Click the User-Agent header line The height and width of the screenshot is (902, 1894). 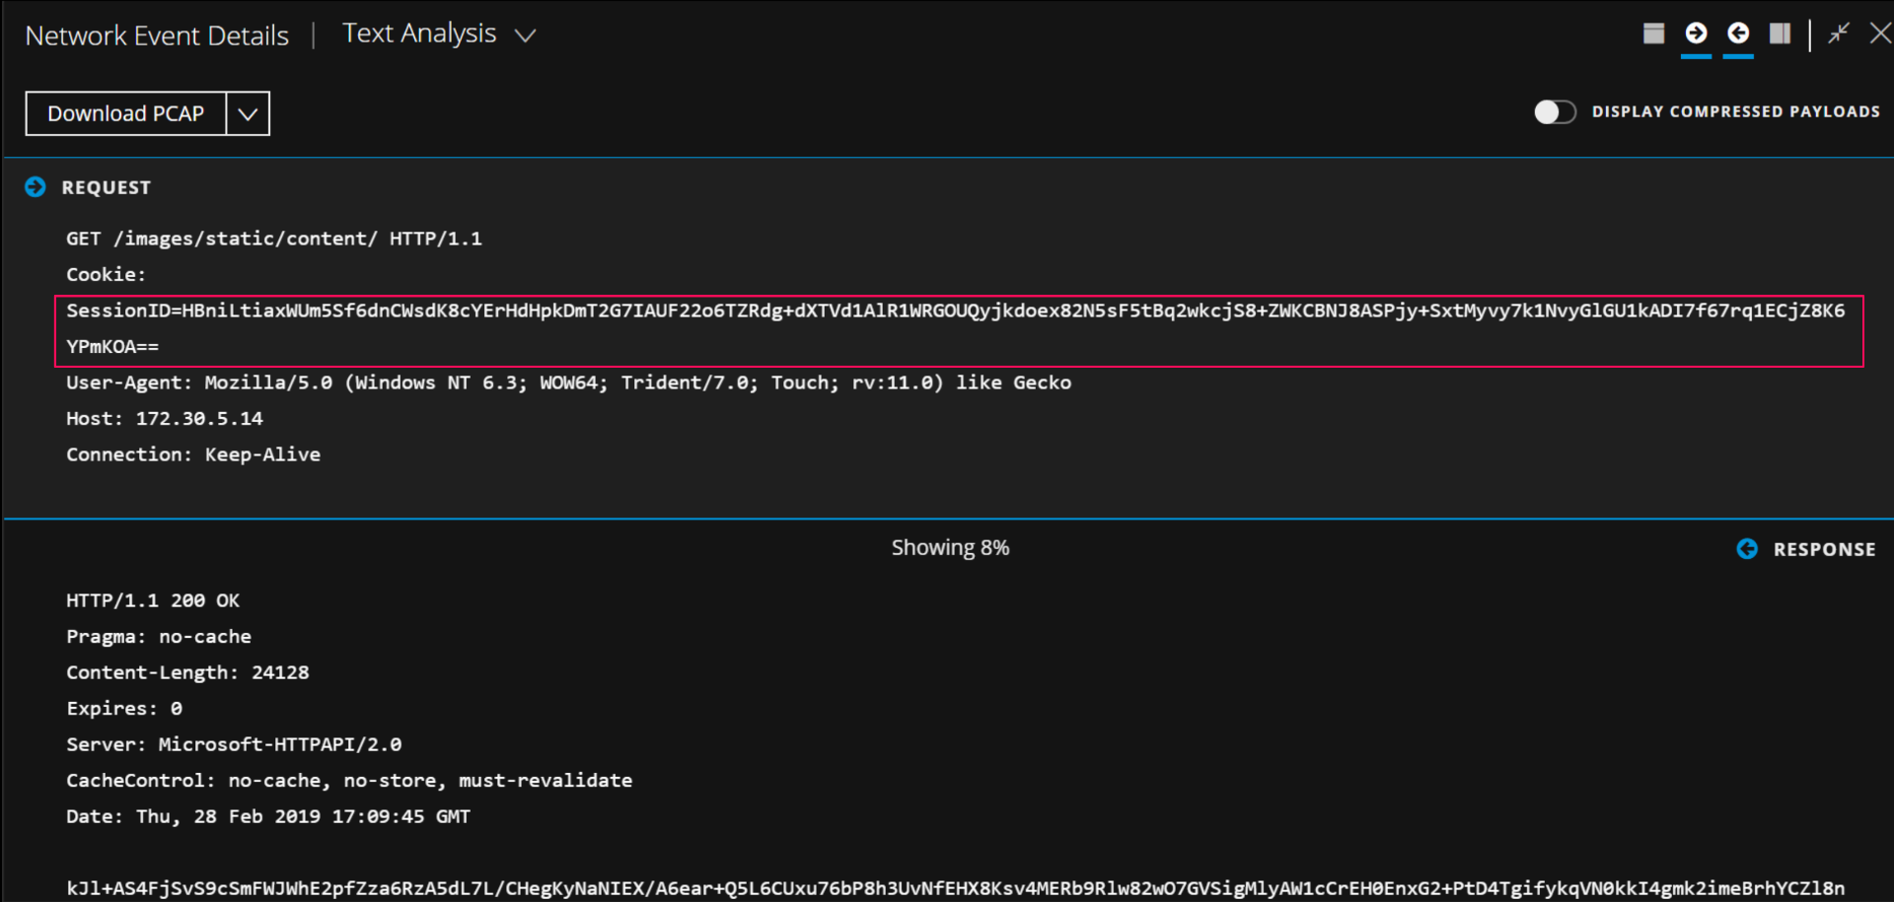coord(568,382)
